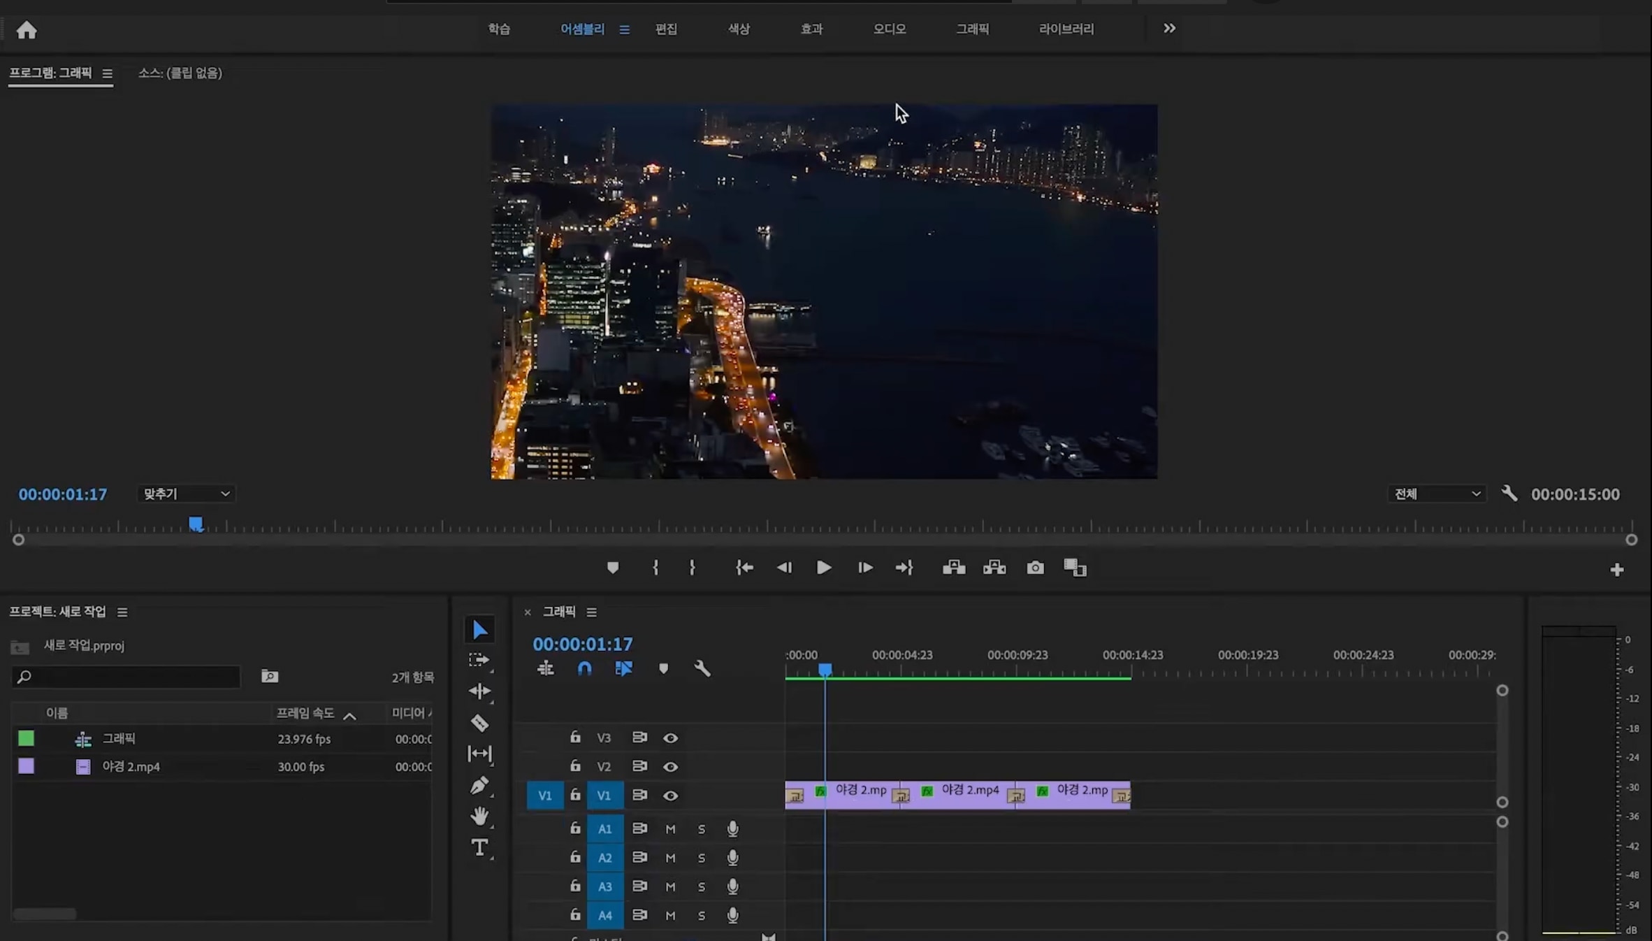The height and width of the screenshot is (941, 1652).
Task: Toggle timeline snapping magnet
Action: coord(585,668)
